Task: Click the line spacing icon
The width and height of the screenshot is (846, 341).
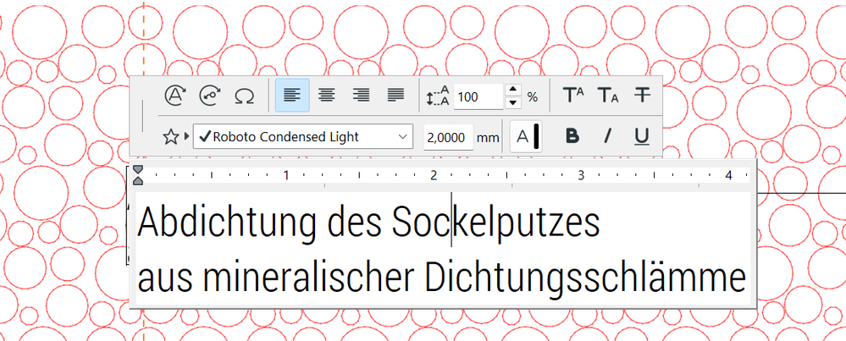Action: 438,96
